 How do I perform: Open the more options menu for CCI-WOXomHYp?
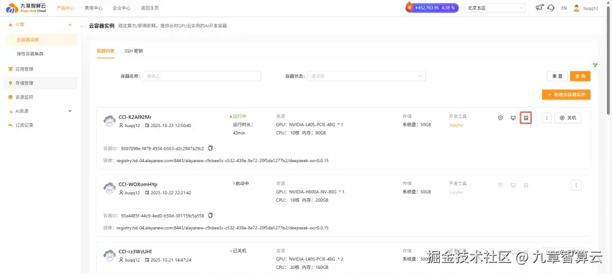coord(576,185)
